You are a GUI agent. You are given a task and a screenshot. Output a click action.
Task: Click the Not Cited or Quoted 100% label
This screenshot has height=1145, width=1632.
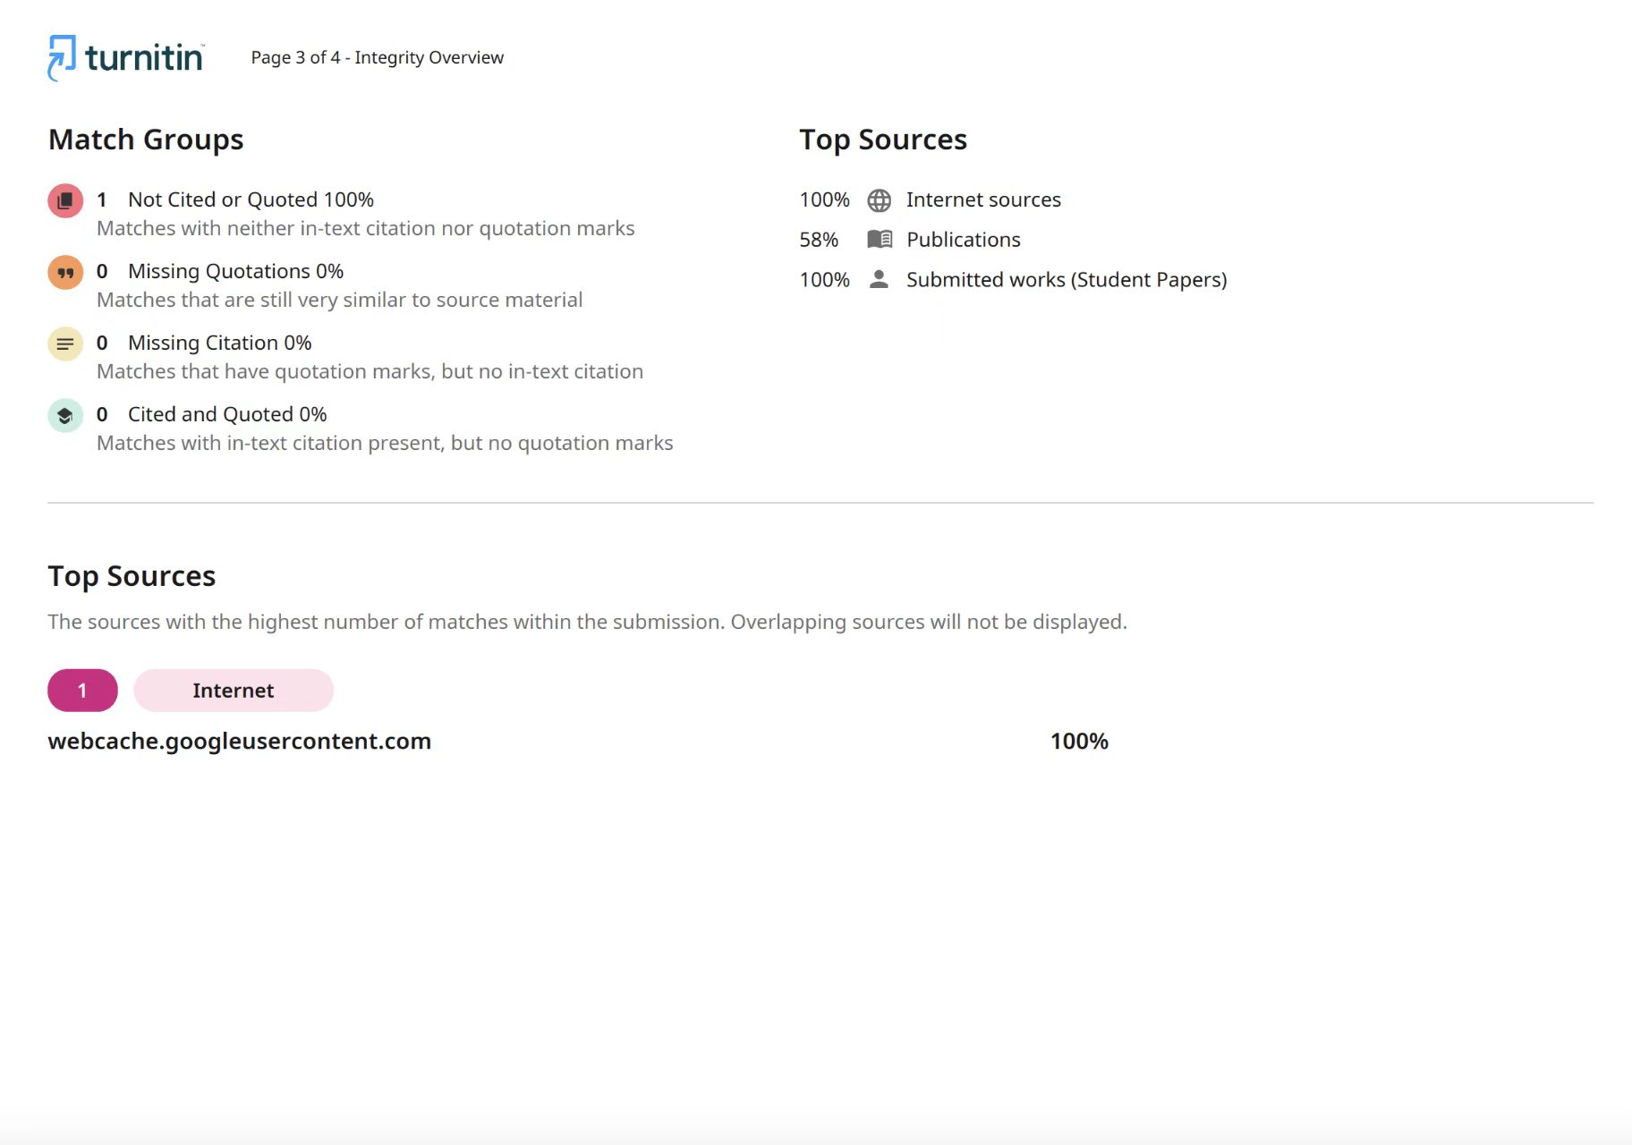tap(251, 199)
